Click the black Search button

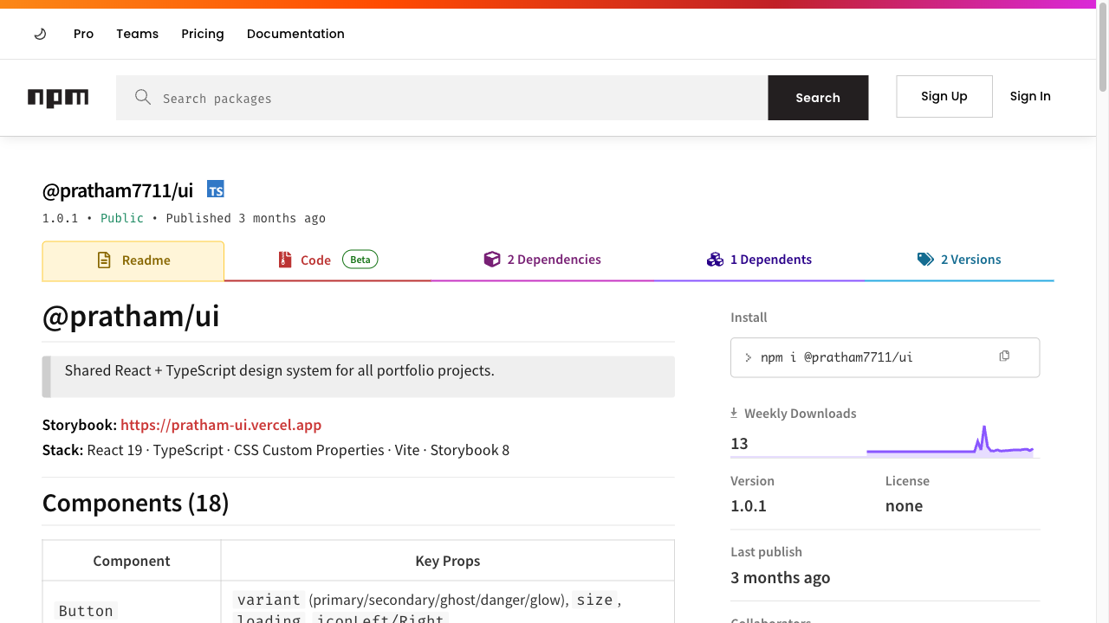(x=818, y=98)
